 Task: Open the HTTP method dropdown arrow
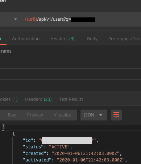(x=16, y=19)
